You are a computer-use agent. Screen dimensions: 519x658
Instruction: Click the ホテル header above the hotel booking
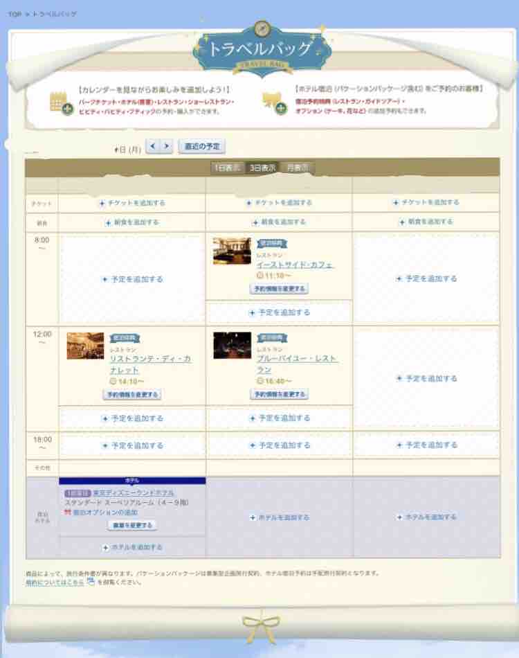[x=132, y=481]
